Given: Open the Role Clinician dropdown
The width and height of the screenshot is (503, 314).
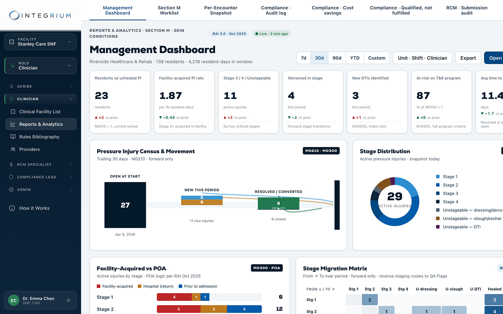Looking at the screenshot, I should click(40, 66).
